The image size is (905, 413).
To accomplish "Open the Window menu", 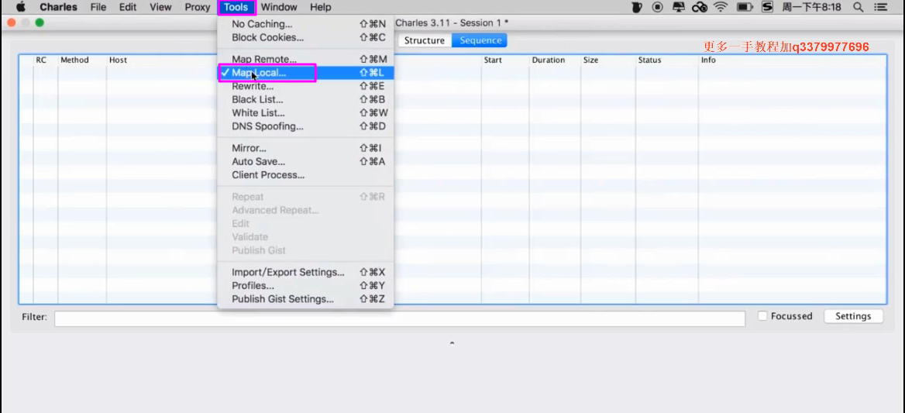I will [279, 7].
